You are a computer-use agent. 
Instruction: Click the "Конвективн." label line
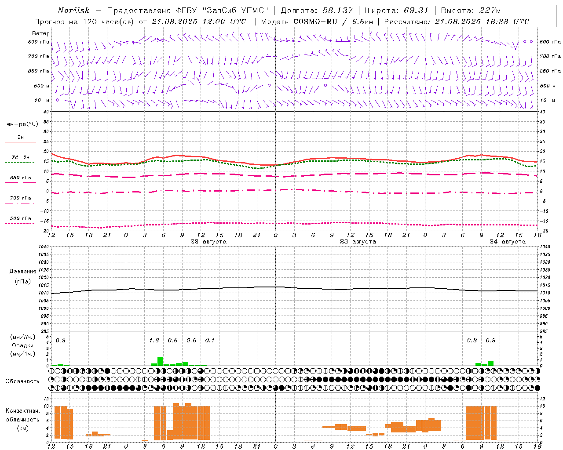pos(22,411)
